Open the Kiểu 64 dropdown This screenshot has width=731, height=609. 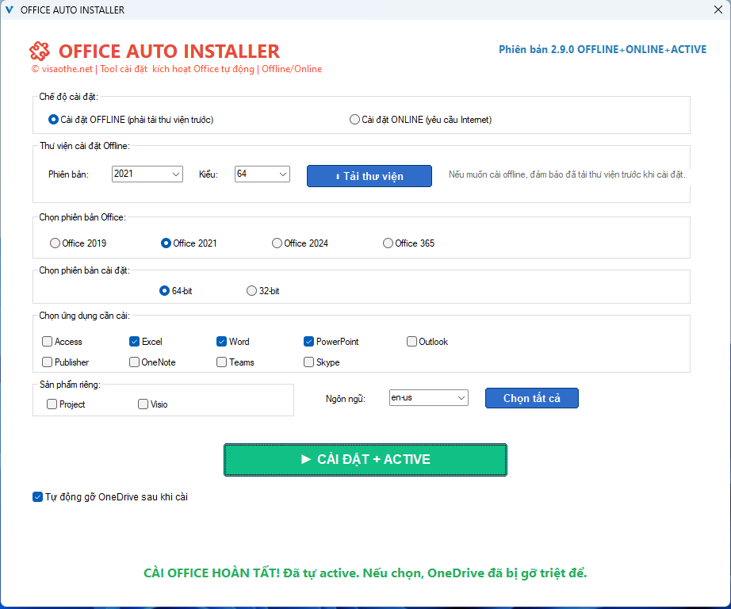(x=262, y=174)
